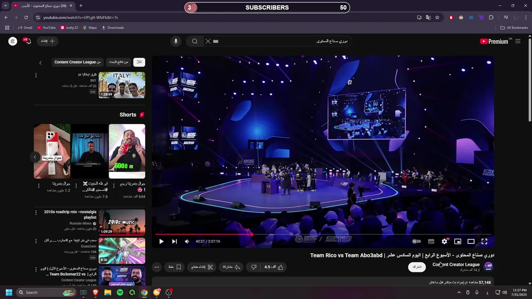Toggle subtitles/captions in player
This screenshot has height=299, width=532.
[431, 241]
